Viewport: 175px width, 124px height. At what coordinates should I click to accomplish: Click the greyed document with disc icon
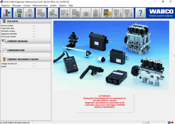pyautogui.click(x=41, y=13)
